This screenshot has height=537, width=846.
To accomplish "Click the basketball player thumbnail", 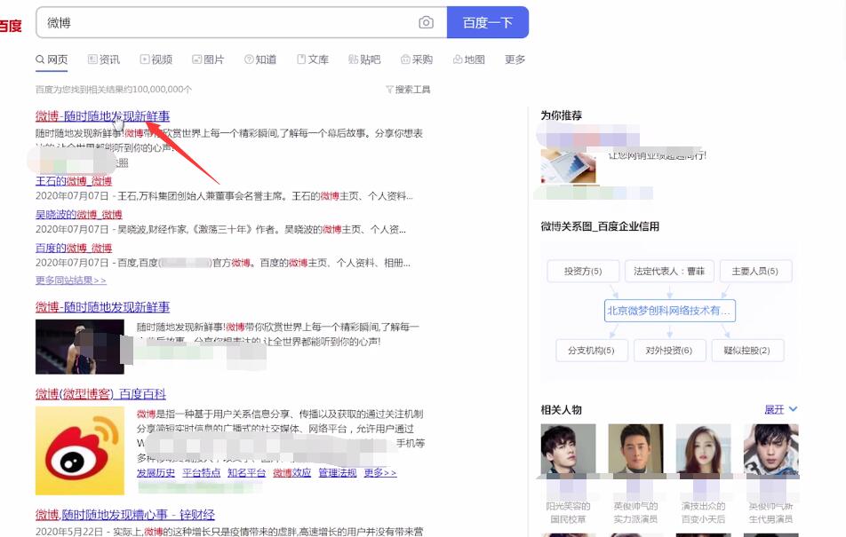I will pos(80,347).
